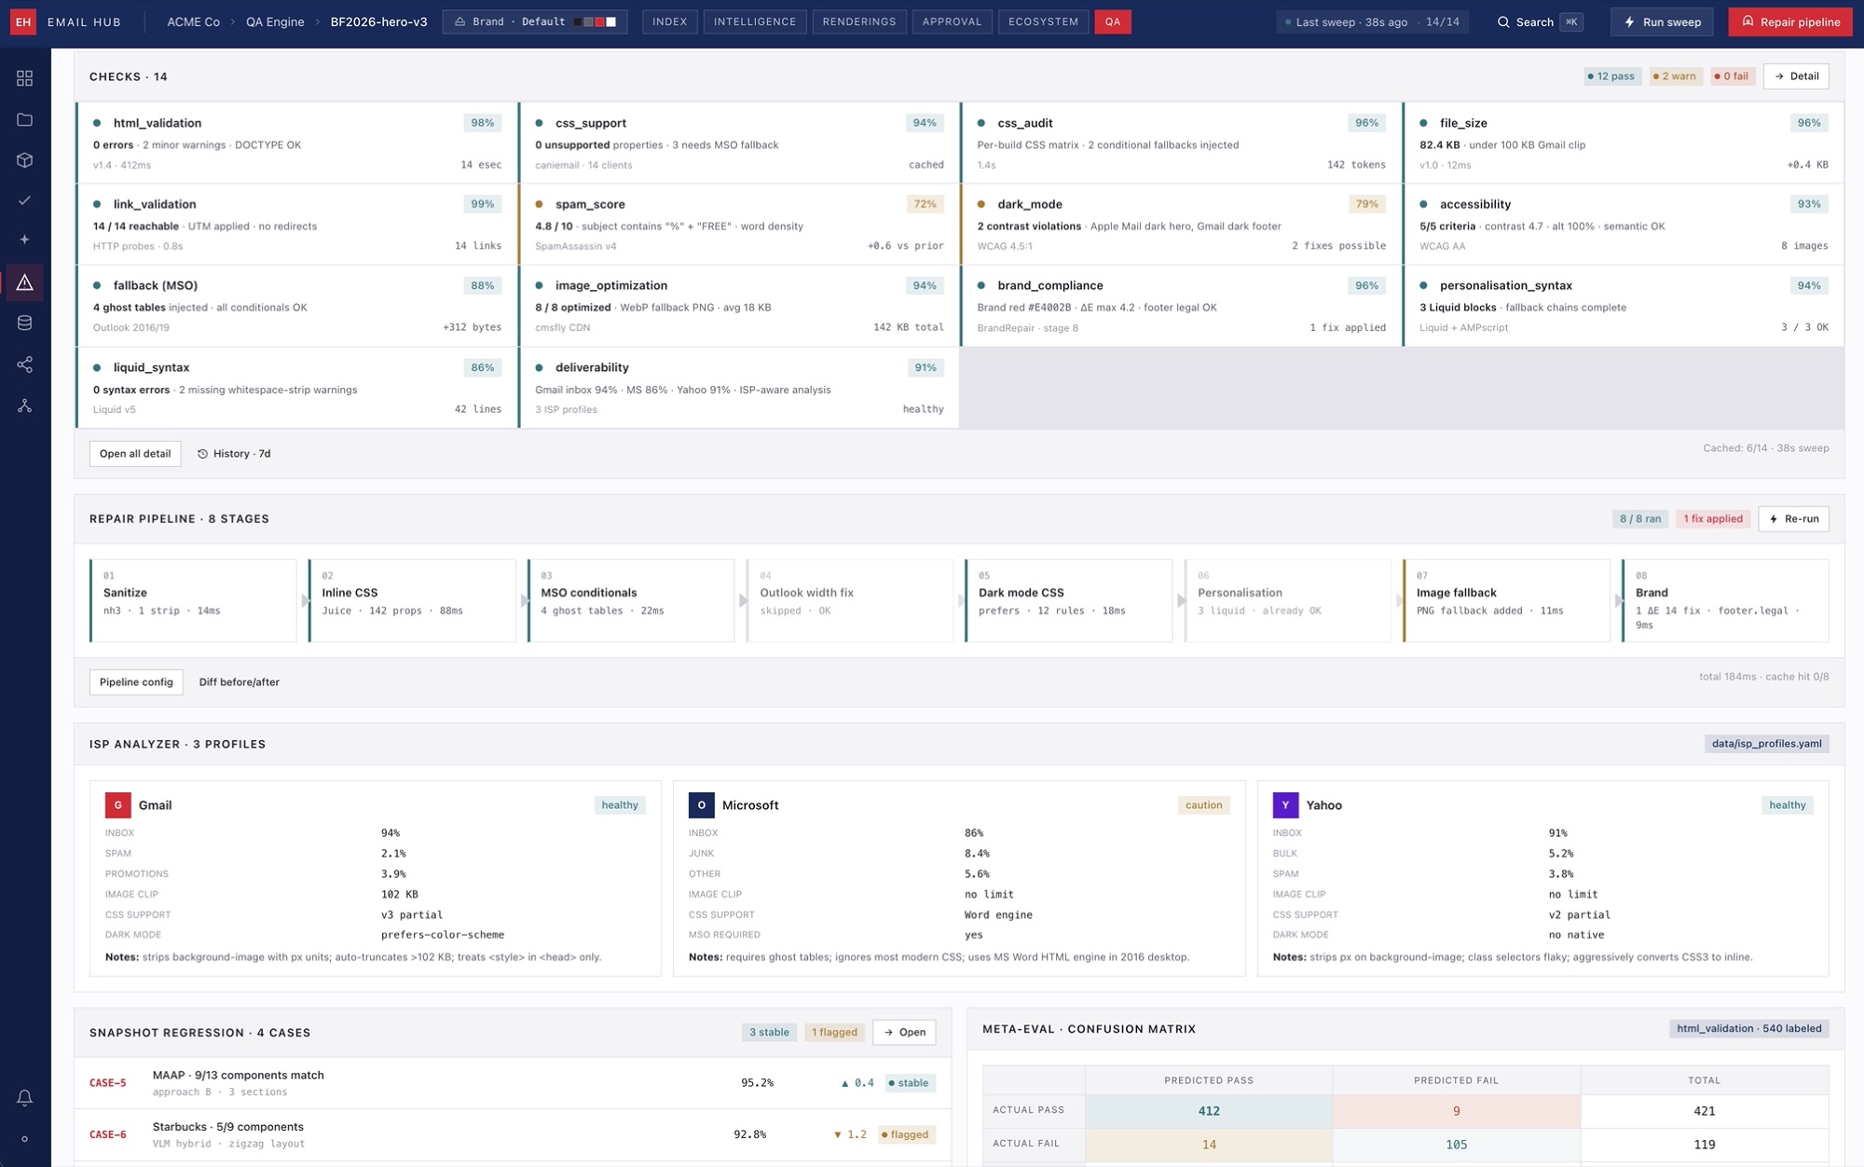Select the gray brand color swatch
1864x1167 pixels.
[589, 21]
